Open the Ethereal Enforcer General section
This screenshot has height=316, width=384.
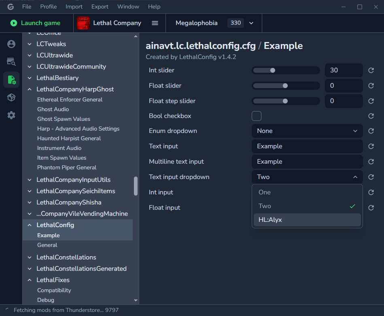click(70, 99)
